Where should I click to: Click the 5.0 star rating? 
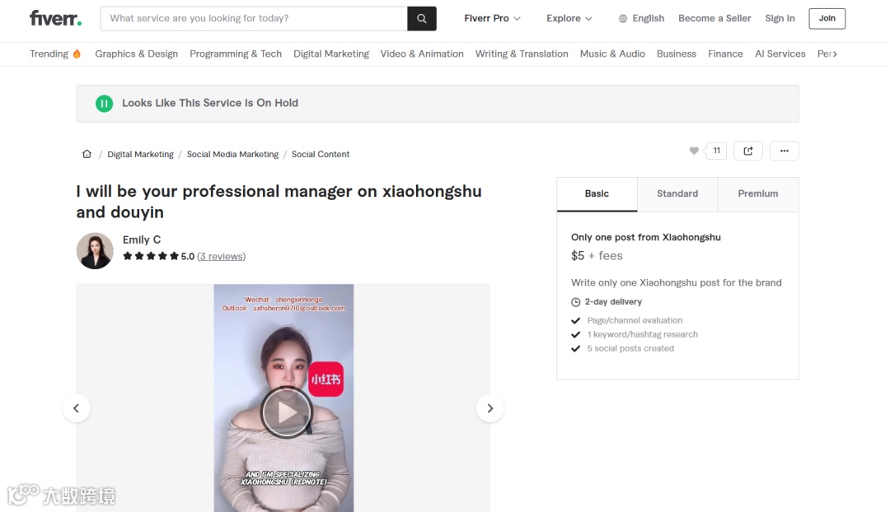tap(158, 256)
